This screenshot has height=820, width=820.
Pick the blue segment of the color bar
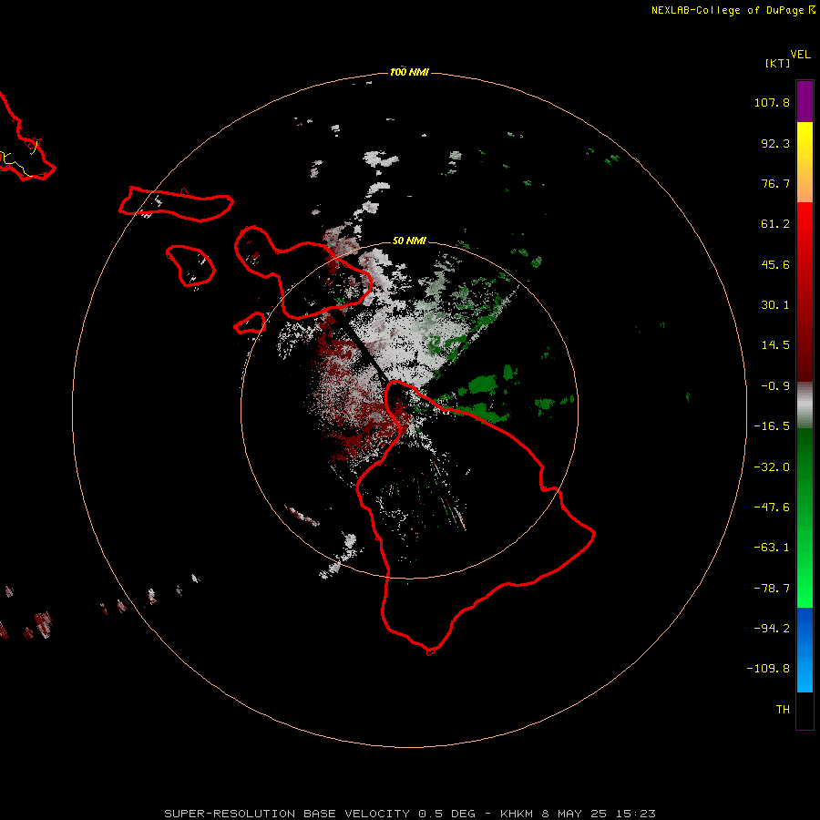point(805,650)
